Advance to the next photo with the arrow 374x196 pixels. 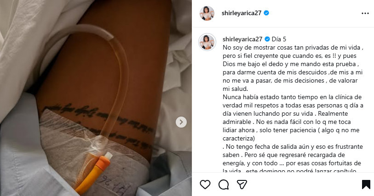[181, 122]
